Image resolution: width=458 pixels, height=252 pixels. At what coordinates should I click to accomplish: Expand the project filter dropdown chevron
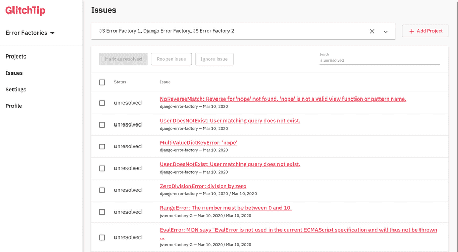(x=386, y=32)
